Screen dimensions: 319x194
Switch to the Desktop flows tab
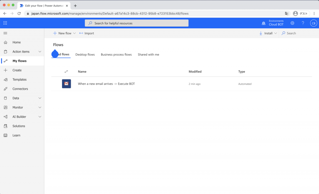coord(85,54)
